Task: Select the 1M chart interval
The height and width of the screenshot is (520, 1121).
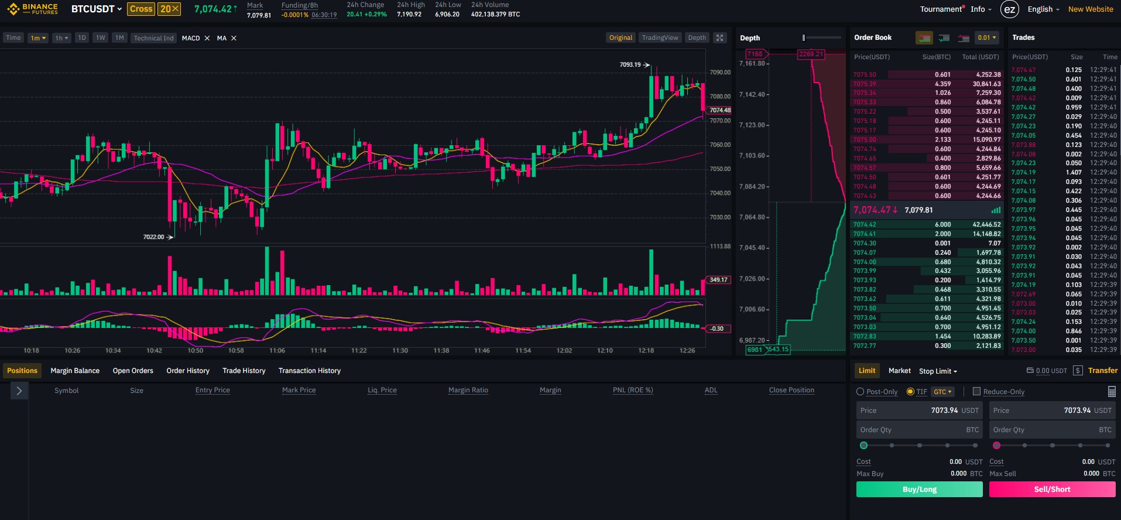Action: point(119,38)
